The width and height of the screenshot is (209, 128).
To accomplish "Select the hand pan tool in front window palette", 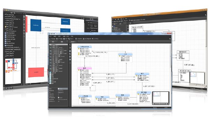I will [x=70, y=48].
